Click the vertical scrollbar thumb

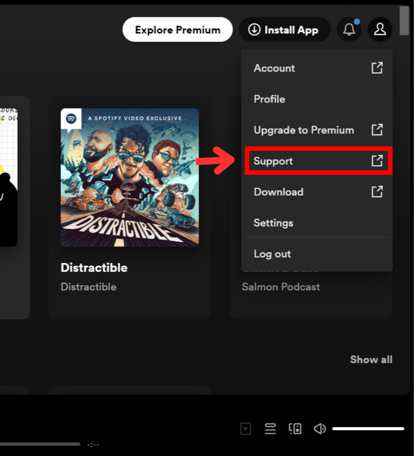[404, 20]
